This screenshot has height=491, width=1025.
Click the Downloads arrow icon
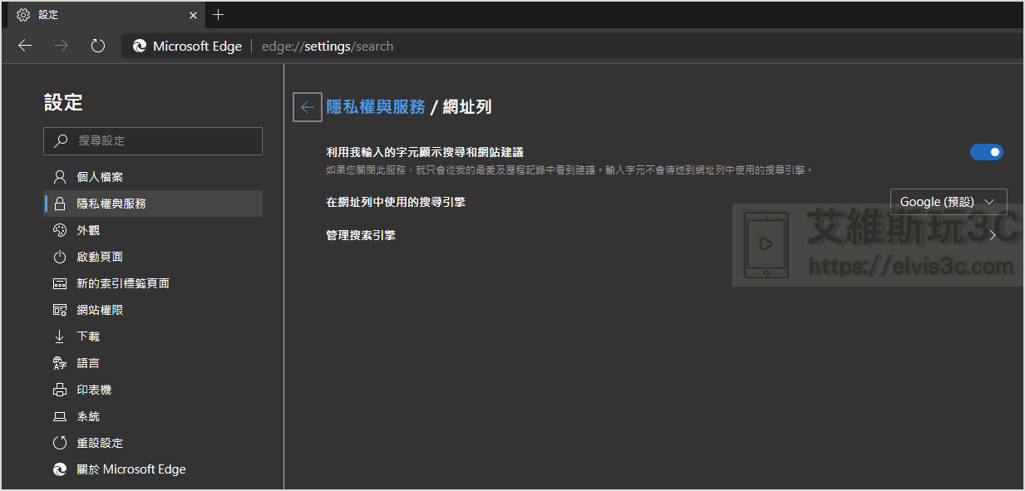coord(59,336)
